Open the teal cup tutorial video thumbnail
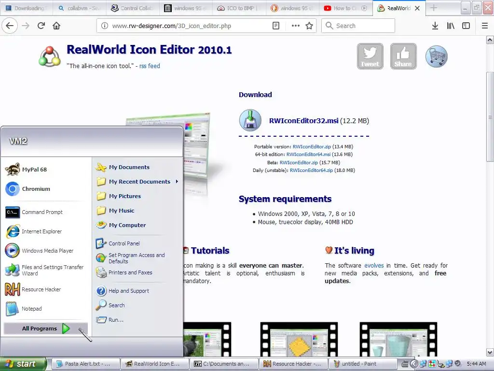494x371 pixels. [398, 340]
